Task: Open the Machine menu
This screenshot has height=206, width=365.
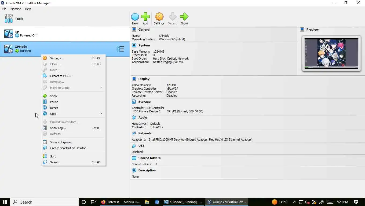Action: click(16, 9)
